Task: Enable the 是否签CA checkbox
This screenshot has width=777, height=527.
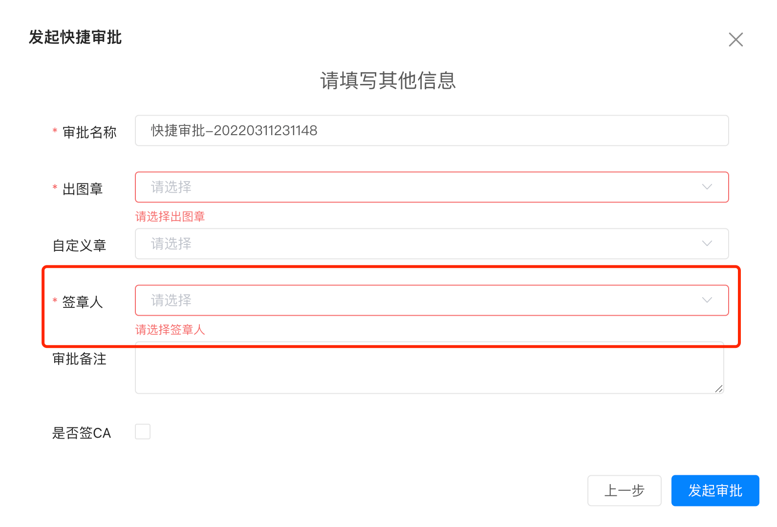Action: [143, 432]
